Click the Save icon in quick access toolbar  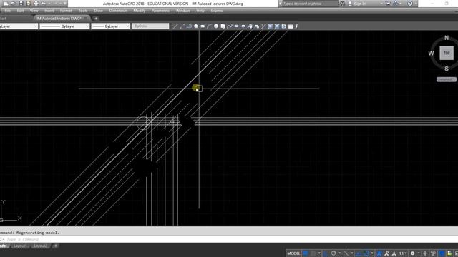point(21,4)
